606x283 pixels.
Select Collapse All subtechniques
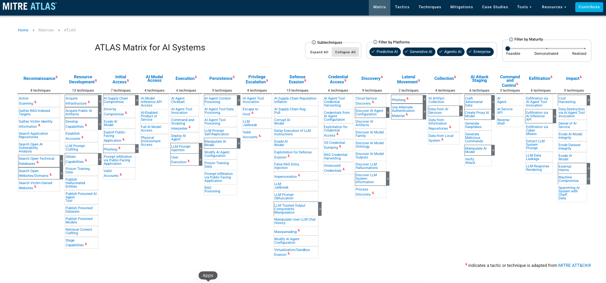pyautogui.click(x=345, y=52)
